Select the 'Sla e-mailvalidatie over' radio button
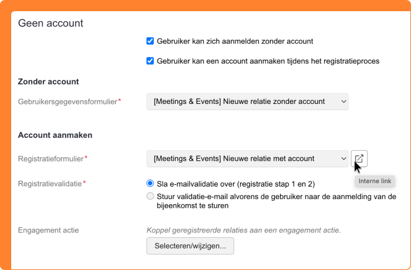 pyautogui.click(x=150, y=183)
